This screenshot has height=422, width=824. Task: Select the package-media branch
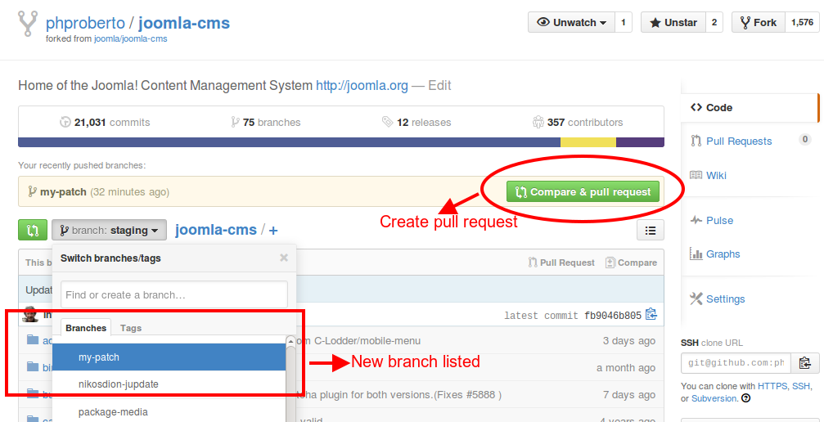coord(169,412)
